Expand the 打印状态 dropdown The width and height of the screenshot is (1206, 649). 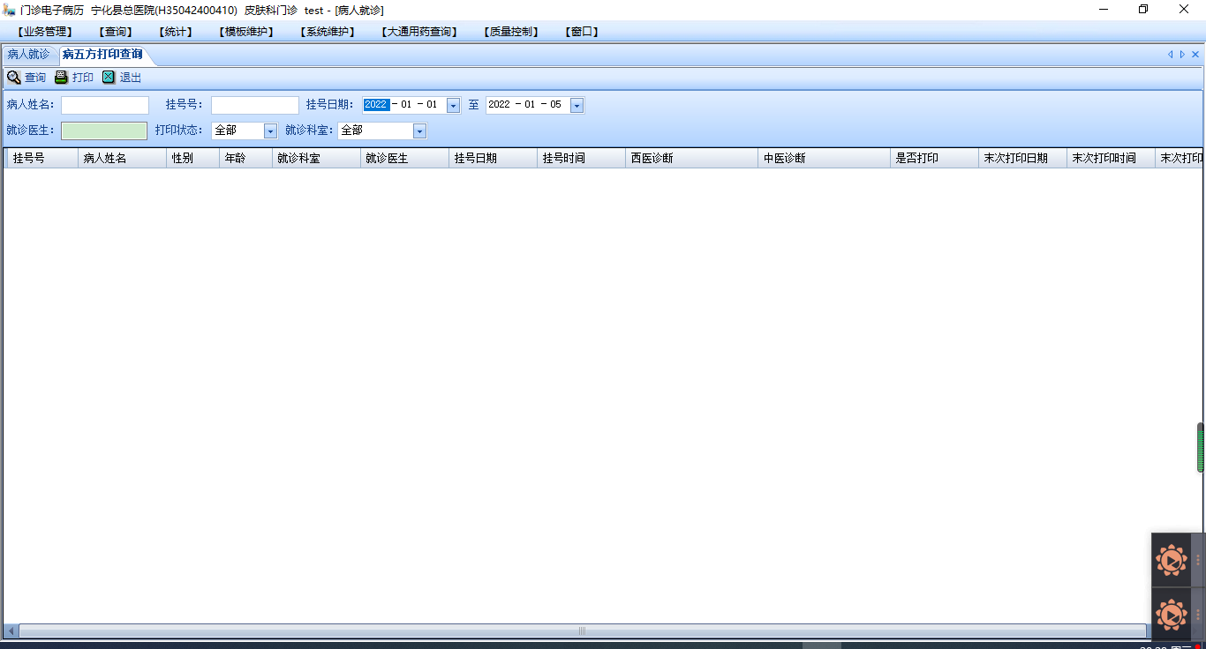coord(270,131)
